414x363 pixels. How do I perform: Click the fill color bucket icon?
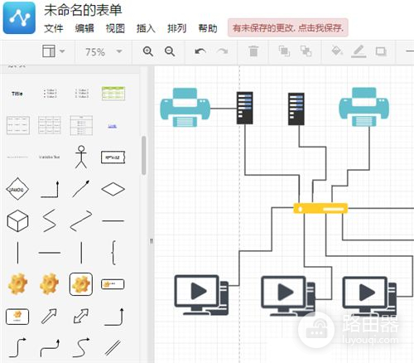(337, 51)
